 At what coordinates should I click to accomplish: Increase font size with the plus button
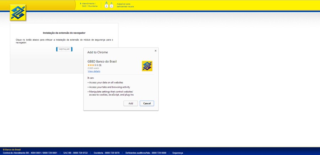point(106,6)
